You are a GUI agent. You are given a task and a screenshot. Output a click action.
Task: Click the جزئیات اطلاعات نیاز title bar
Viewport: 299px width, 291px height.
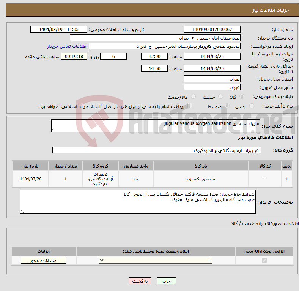point(152,10)
